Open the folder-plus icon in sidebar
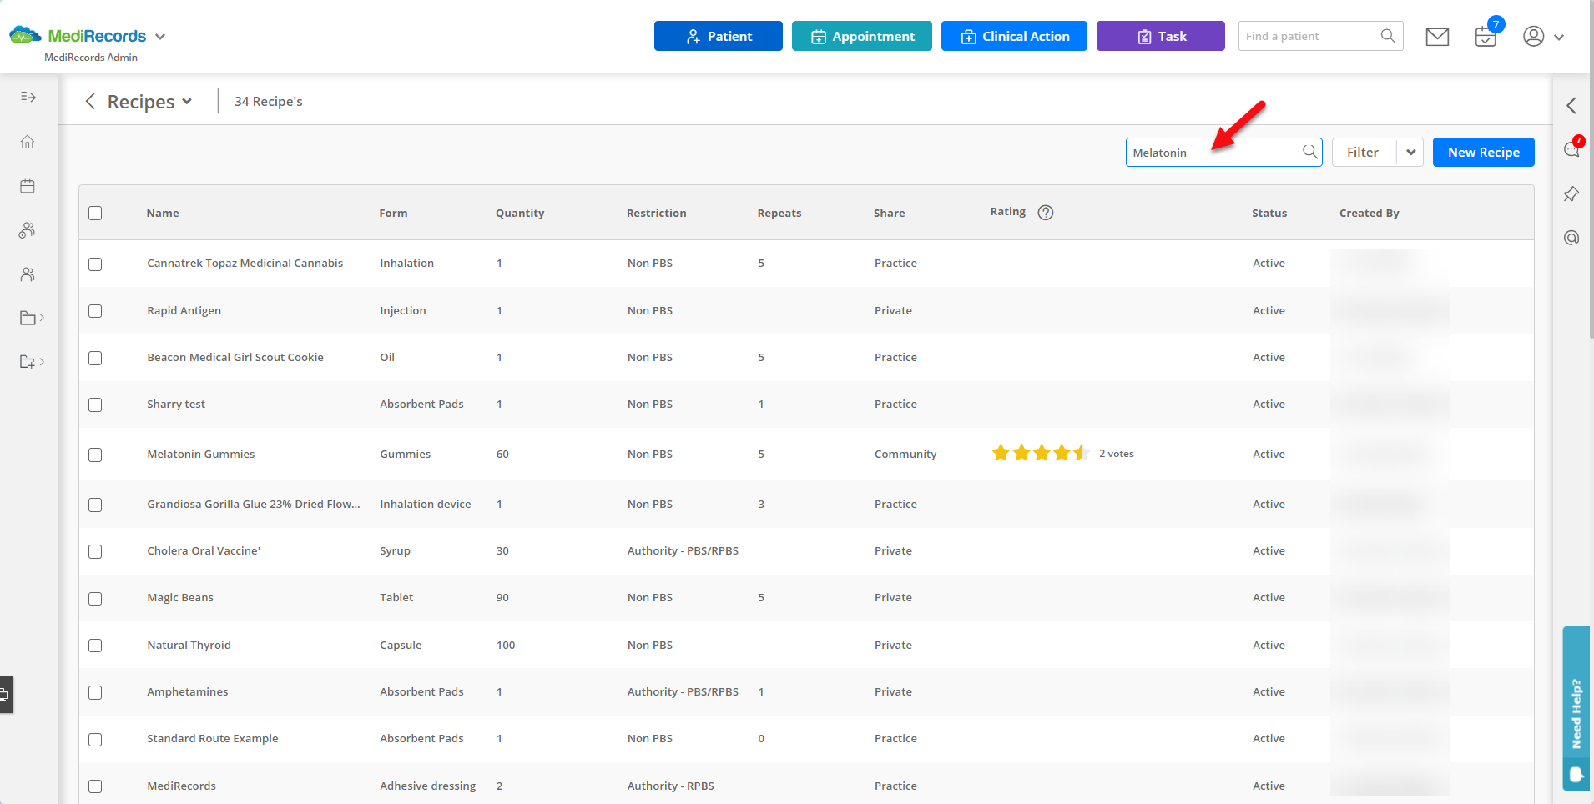This screenshot has width=1594, height=804. (x=28, y=362)
